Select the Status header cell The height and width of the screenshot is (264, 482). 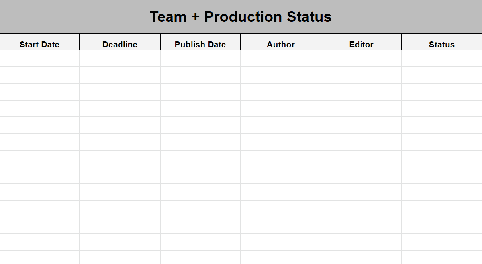(x=441, y=44)
